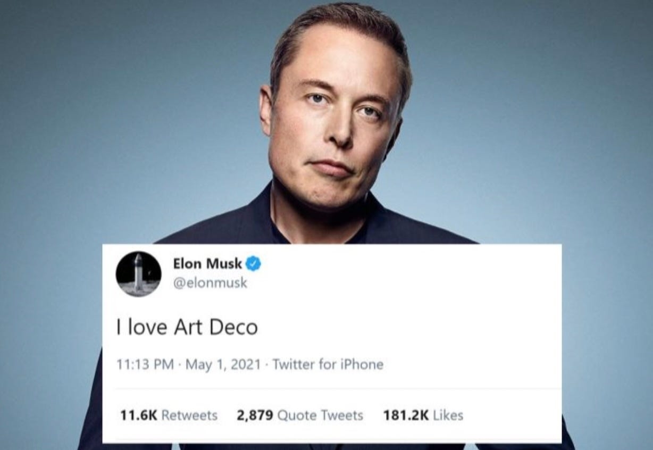
Task: Open the Retweets label
Action: click(x=189, y=415)
